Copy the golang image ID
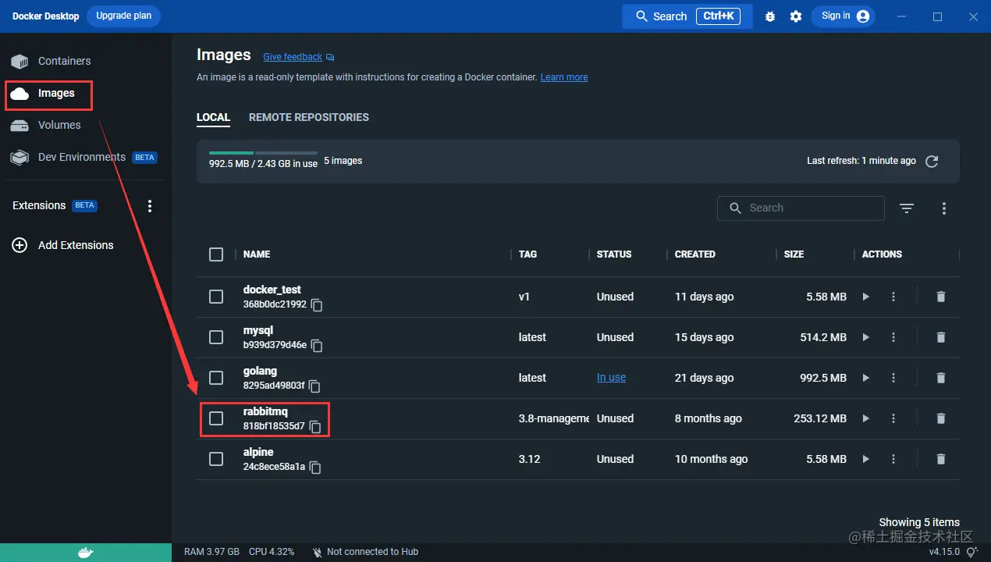Image resolution: width=991 pixels, height=562 pixels. (x=314, y=386)
